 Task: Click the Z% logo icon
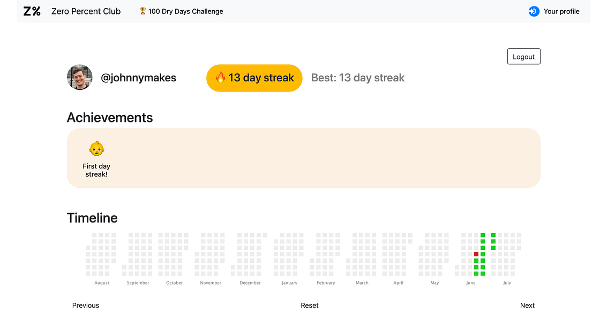click(x=32, y=11)
